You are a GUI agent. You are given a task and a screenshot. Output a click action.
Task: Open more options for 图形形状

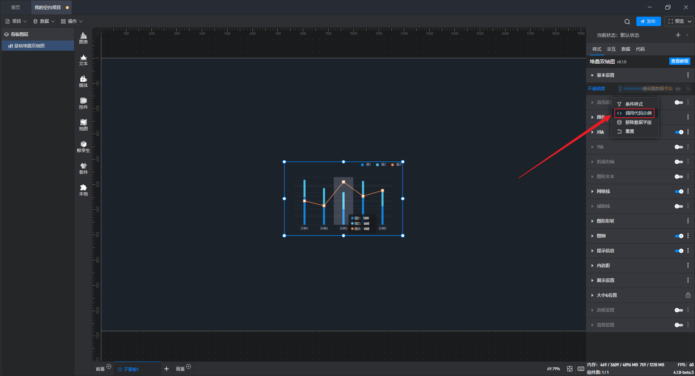click(x=688, y=221)
